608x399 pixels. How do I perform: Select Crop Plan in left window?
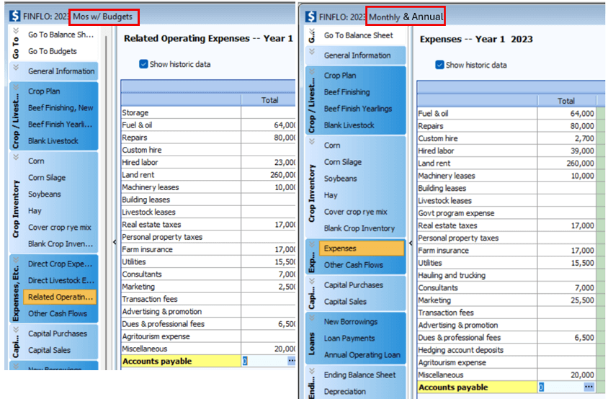(44, 91)
